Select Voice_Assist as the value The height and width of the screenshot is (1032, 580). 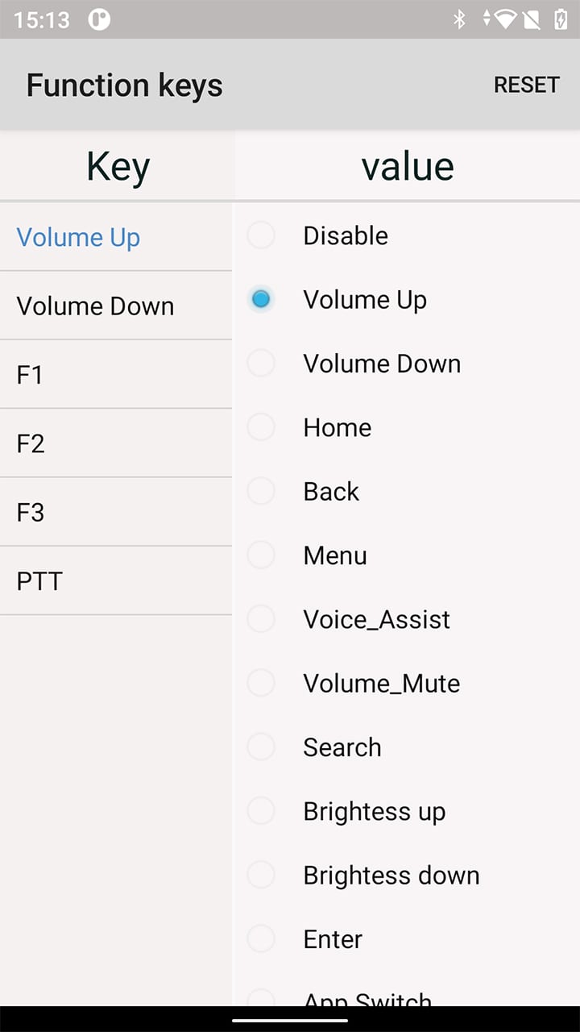pos(406,619)
